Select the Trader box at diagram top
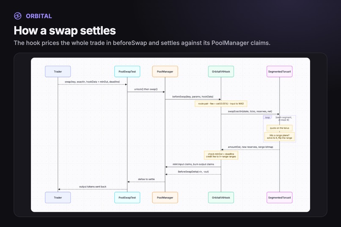Screen dimensions: 341x227 pyautogui.click(x=58, y=71)
